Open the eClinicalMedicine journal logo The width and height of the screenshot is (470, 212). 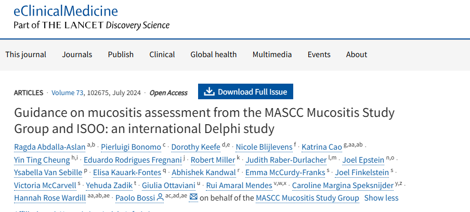coord(66,11)
